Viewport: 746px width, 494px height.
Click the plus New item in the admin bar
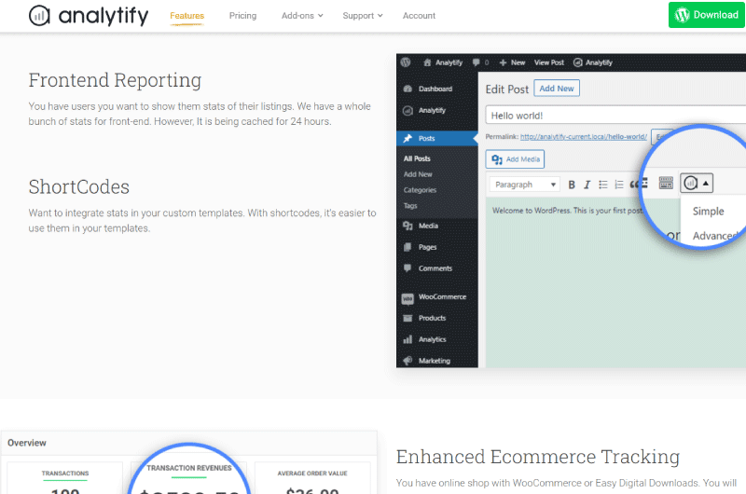(x=512, y=62)
